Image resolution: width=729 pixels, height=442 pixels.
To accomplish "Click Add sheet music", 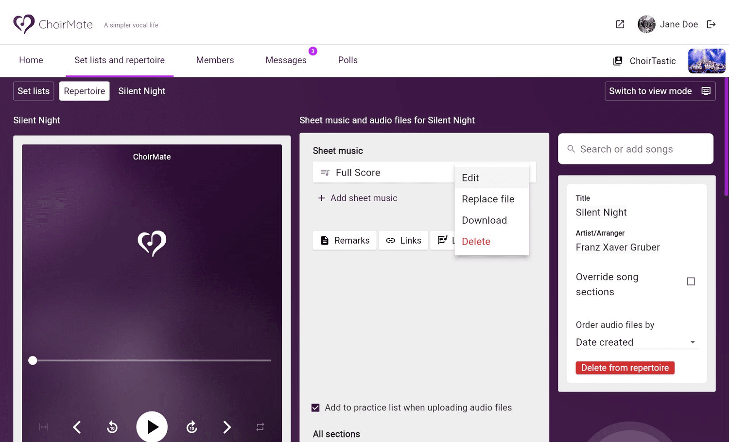I will [x=358, y=198].
